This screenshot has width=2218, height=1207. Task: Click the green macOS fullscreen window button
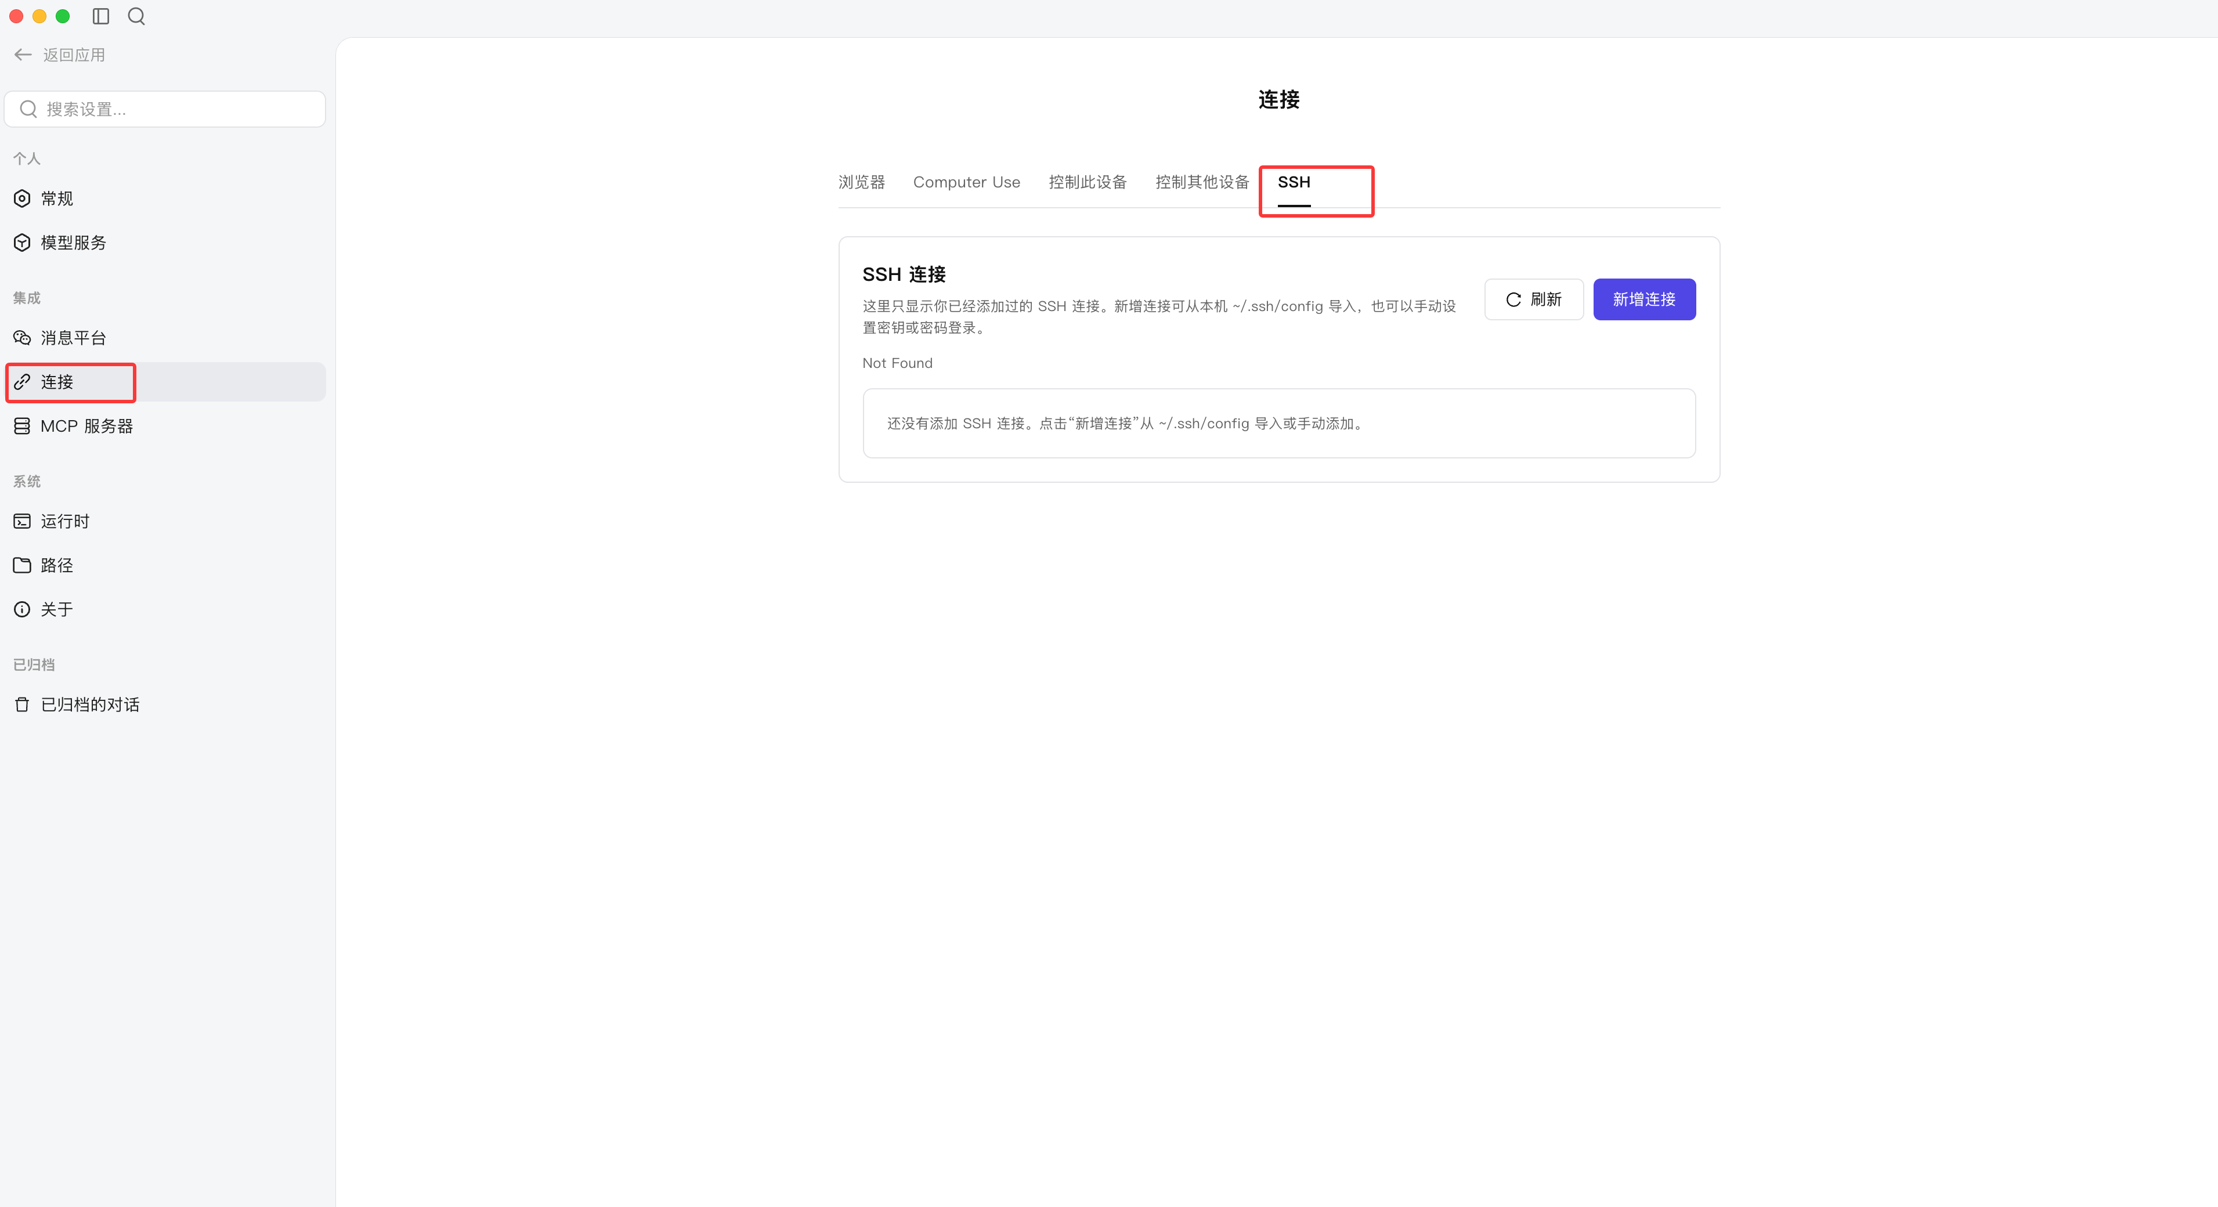[x=62, y=16]
